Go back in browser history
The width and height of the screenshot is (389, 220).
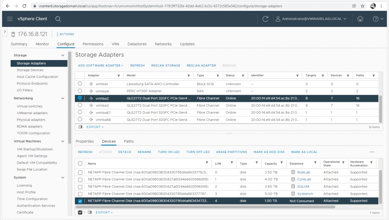pyautogui.click(x=8, y=6)
